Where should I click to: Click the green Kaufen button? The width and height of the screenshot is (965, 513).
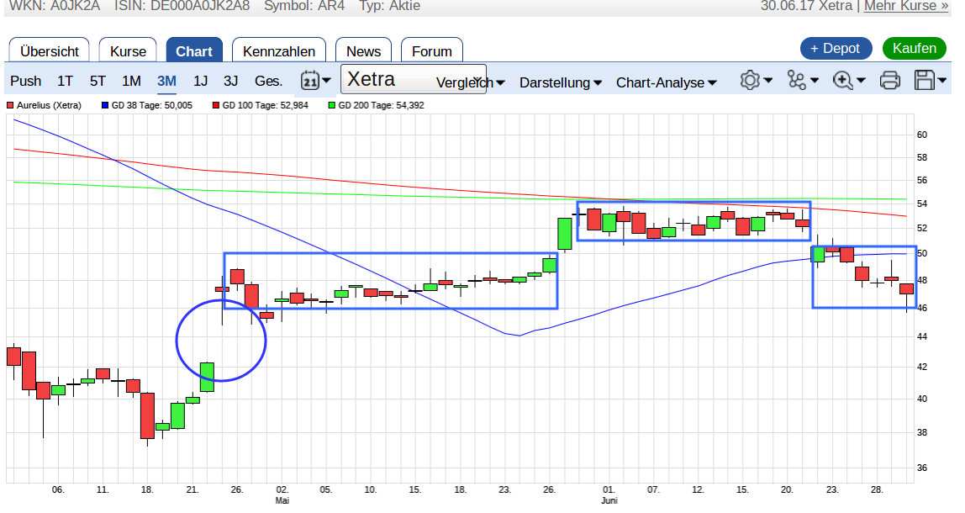click(914, 48)
